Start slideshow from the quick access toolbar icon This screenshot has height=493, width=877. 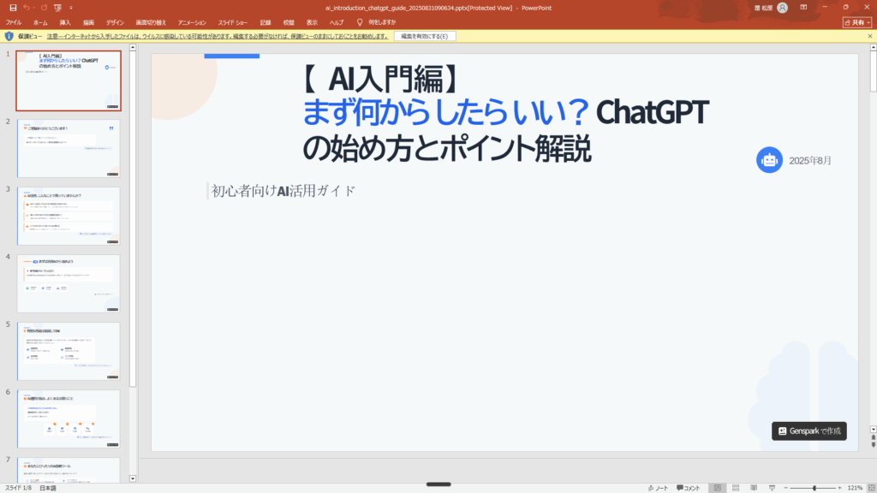tap(57, 8)
